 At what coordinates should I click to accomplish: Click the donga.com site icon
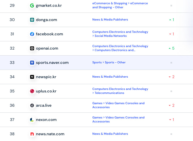point(32,20)
